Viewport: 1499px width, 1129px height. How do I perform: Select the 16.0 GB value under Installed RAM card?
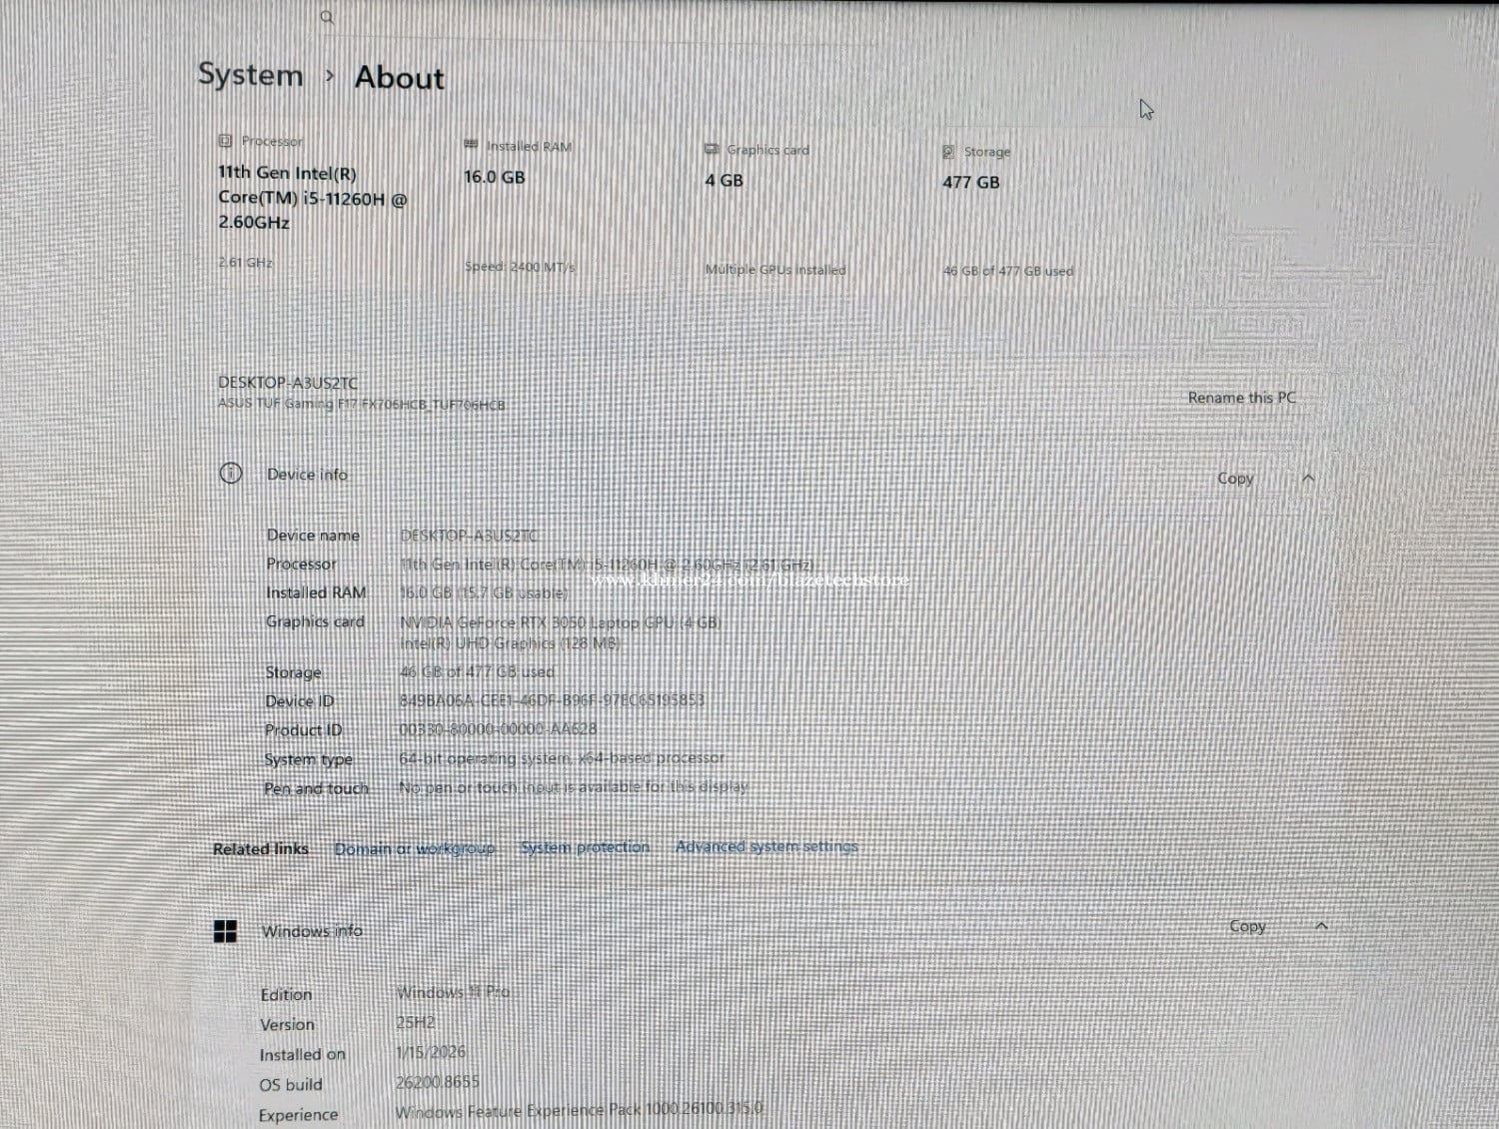pos(494,177)
